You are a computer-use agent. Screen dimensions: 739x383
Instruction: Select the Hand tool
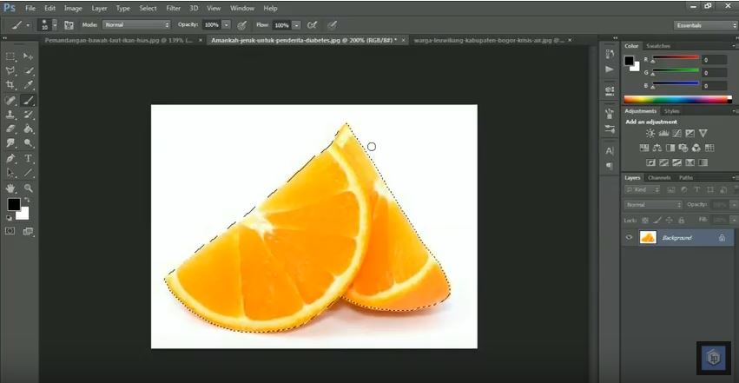[10, 188]
